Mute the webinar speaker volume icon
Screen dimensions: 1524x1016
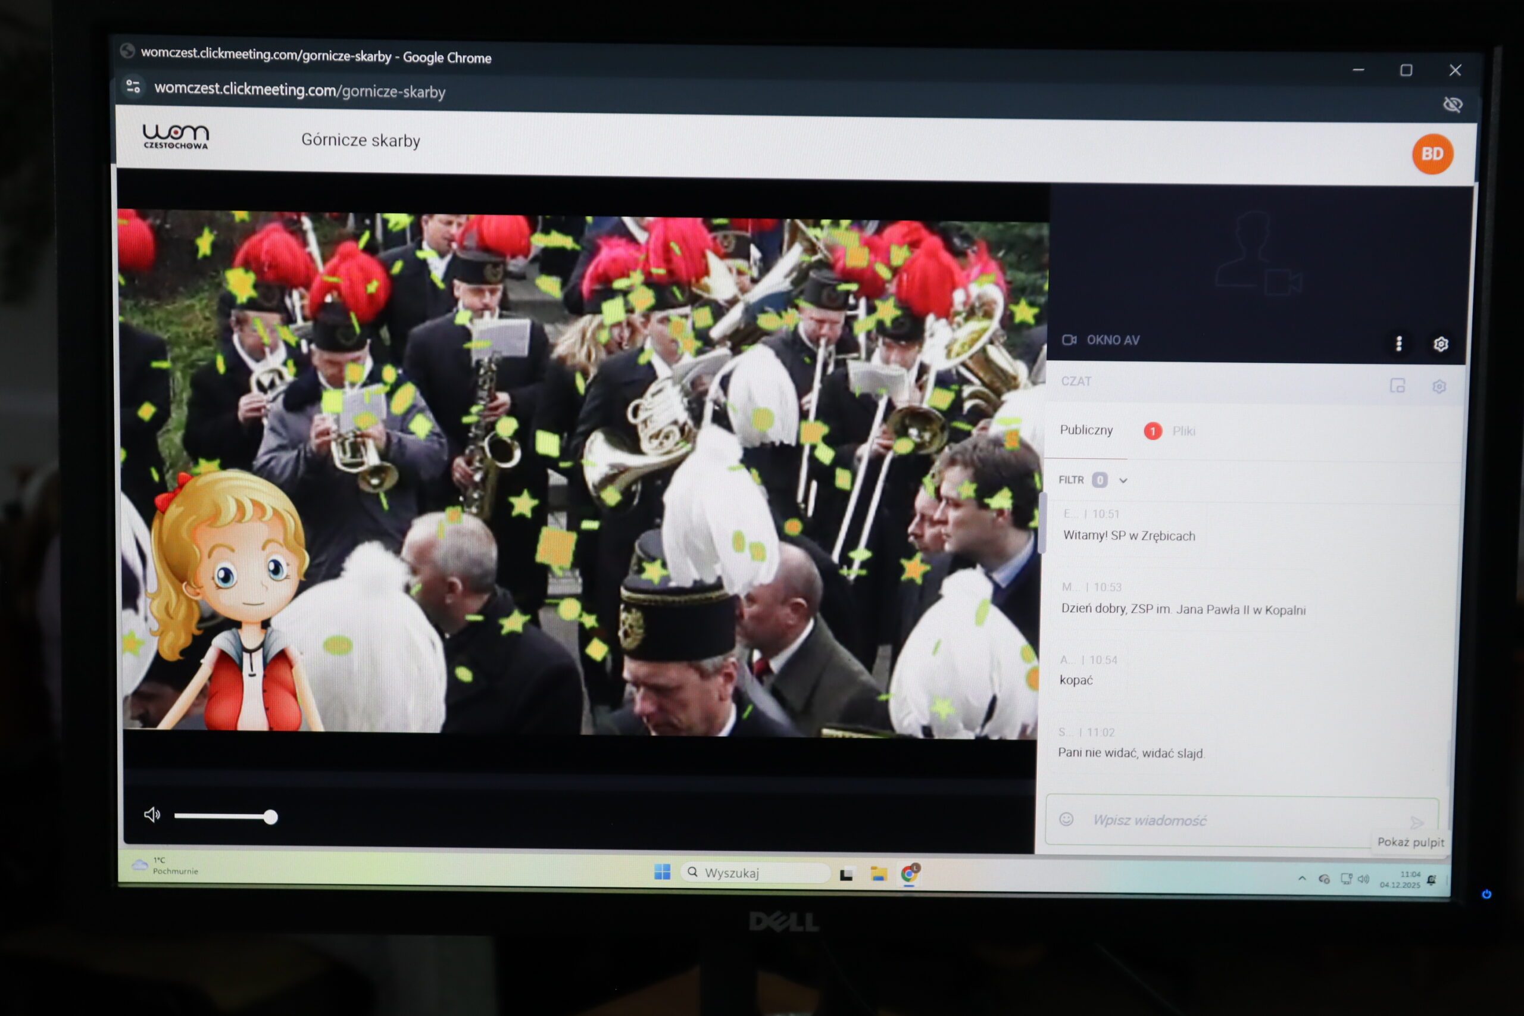(x=152, y=814)
